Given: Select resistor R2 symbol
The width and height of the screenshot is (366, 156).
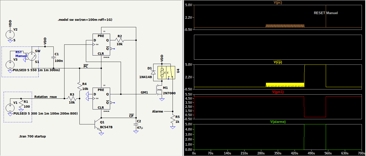Looking at the screenshot, I should pos(120,40).
